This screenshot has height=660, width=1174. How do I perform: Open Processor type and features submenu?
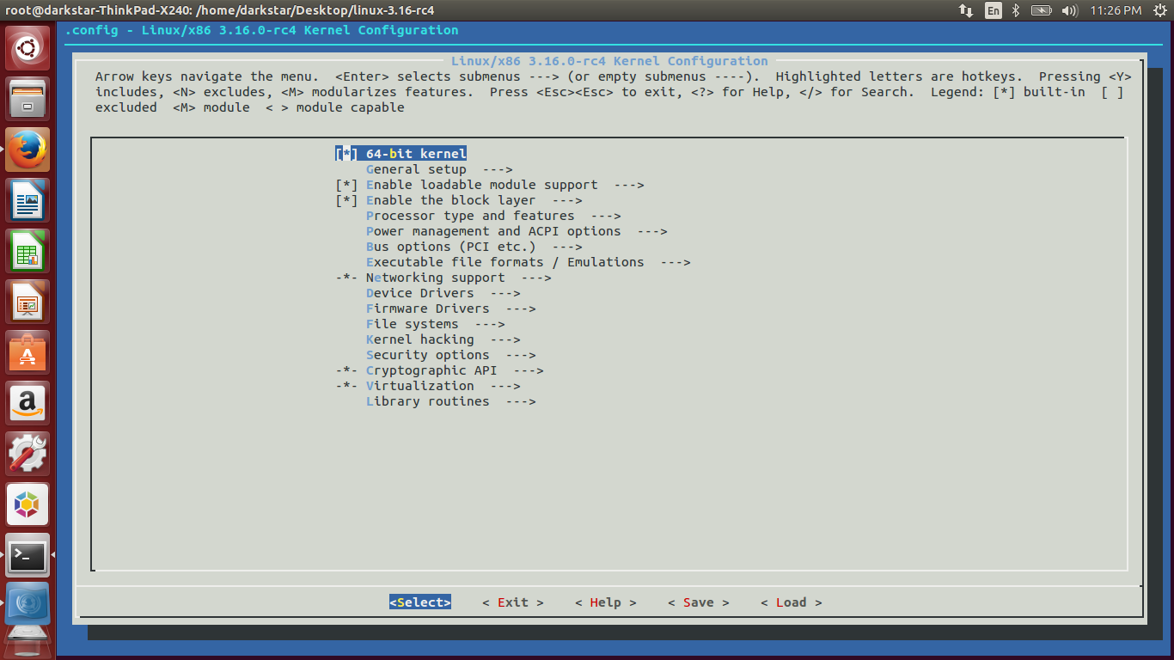click(493, 216)
